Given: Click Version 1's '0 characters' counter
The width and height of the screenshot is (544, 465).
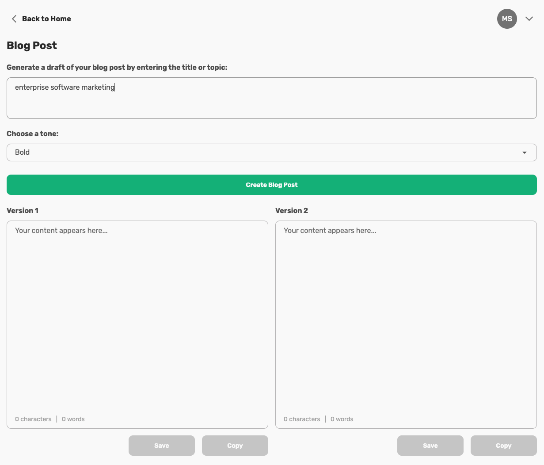Looking at the screenshot, I should pos(33,419).
